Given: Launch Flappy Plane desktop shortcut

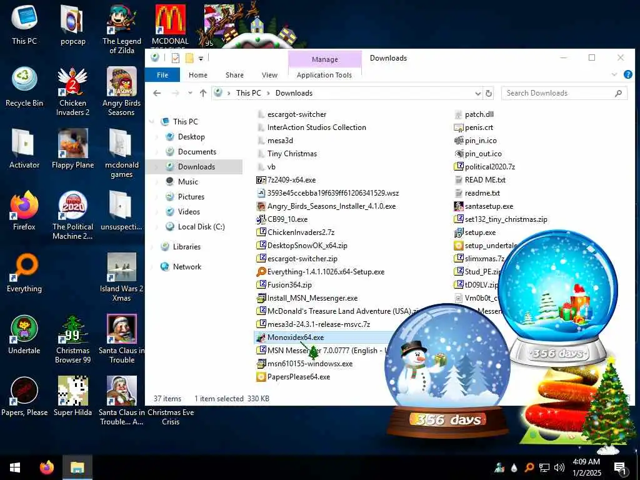Looking at the screenshot, I should click(72, 149).
